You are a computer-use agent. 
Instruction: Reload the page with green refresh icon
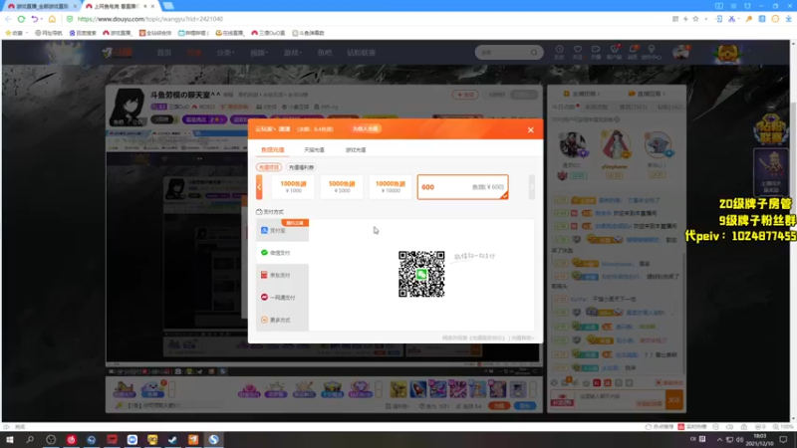21,19
